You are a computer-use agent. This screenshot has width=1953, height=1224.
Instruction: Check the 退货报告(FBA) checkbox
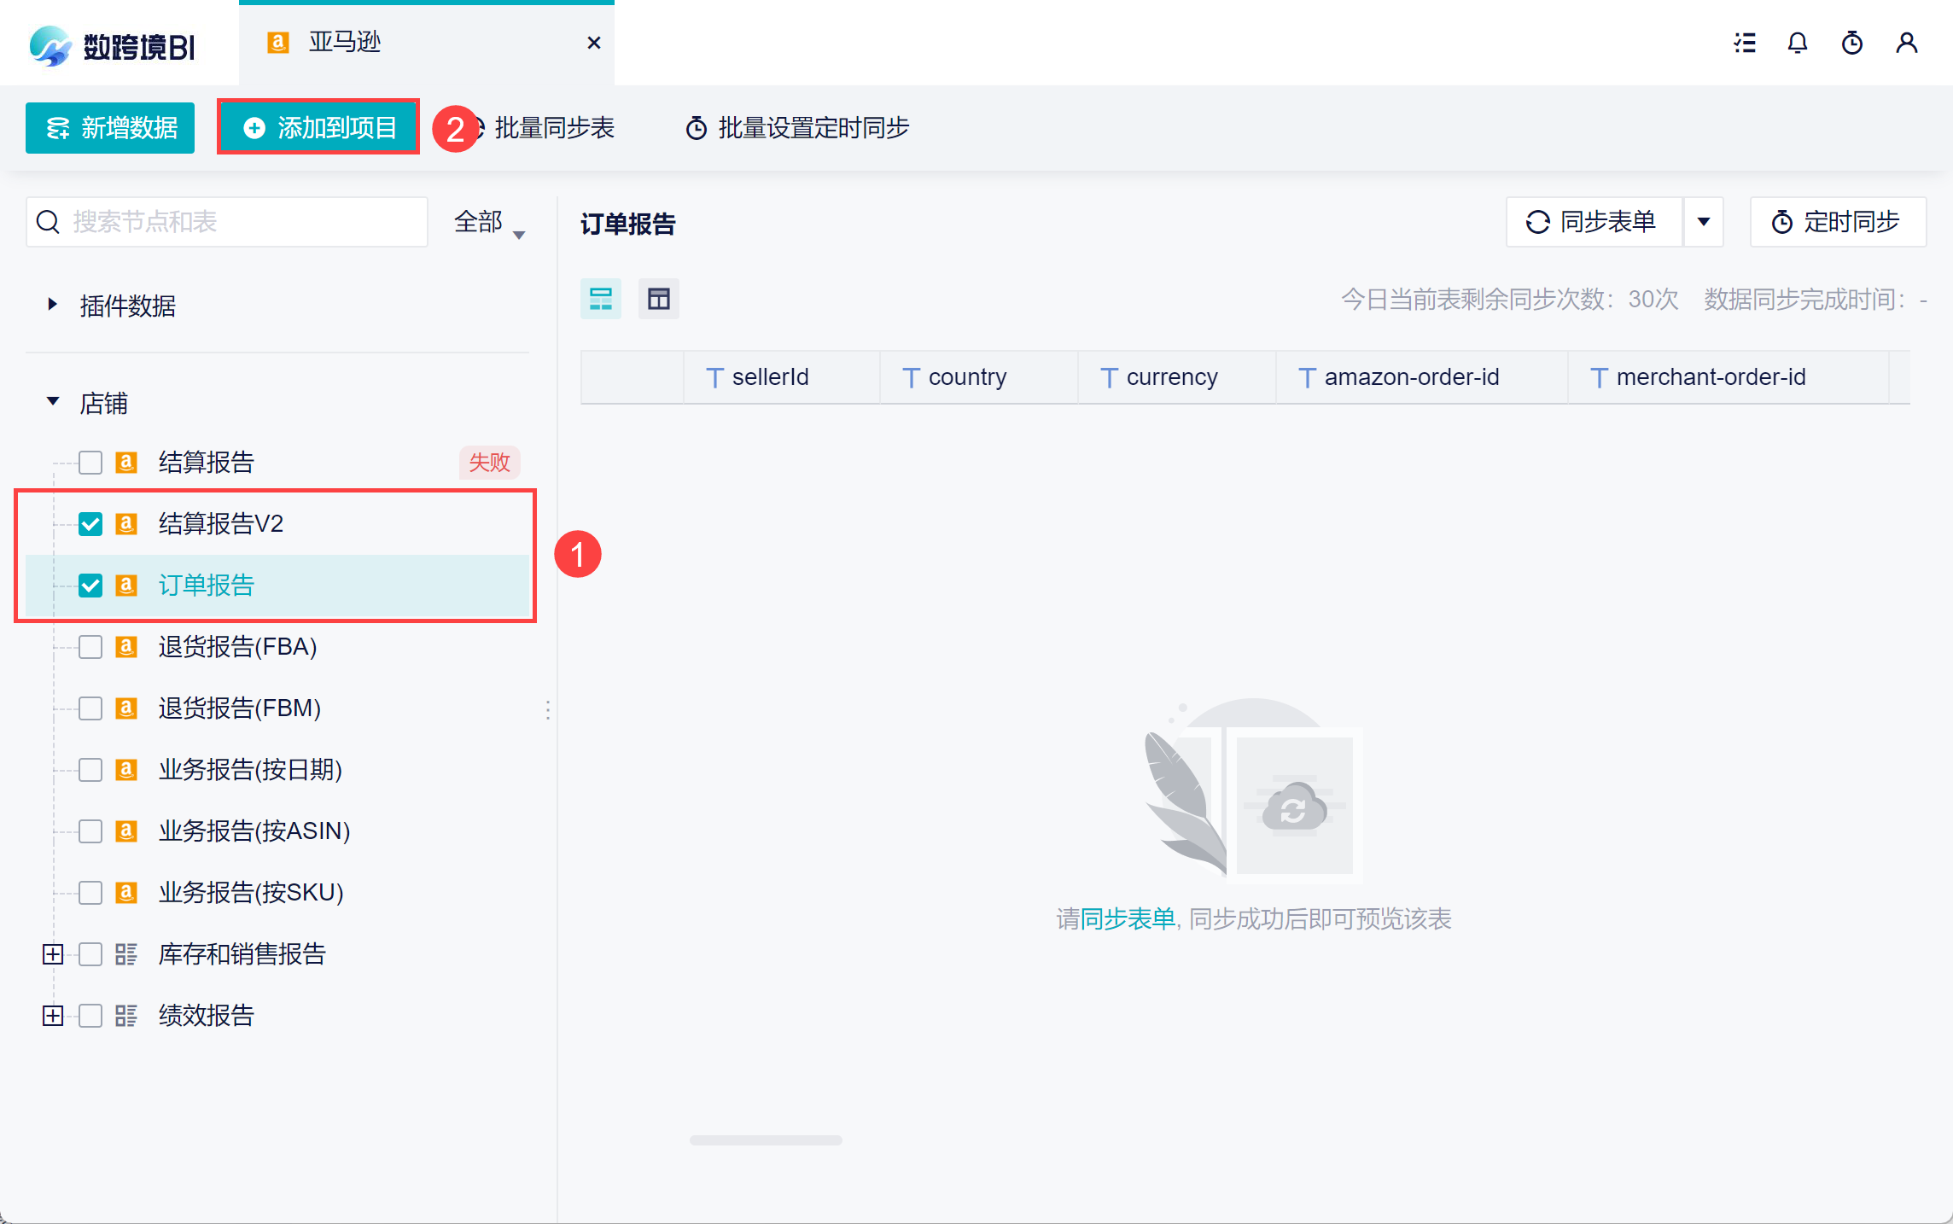90,647
